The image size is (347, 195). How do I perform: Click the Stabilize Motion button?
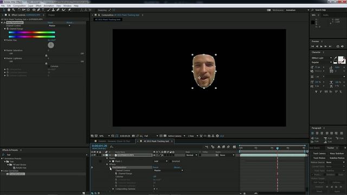(337, 158)
